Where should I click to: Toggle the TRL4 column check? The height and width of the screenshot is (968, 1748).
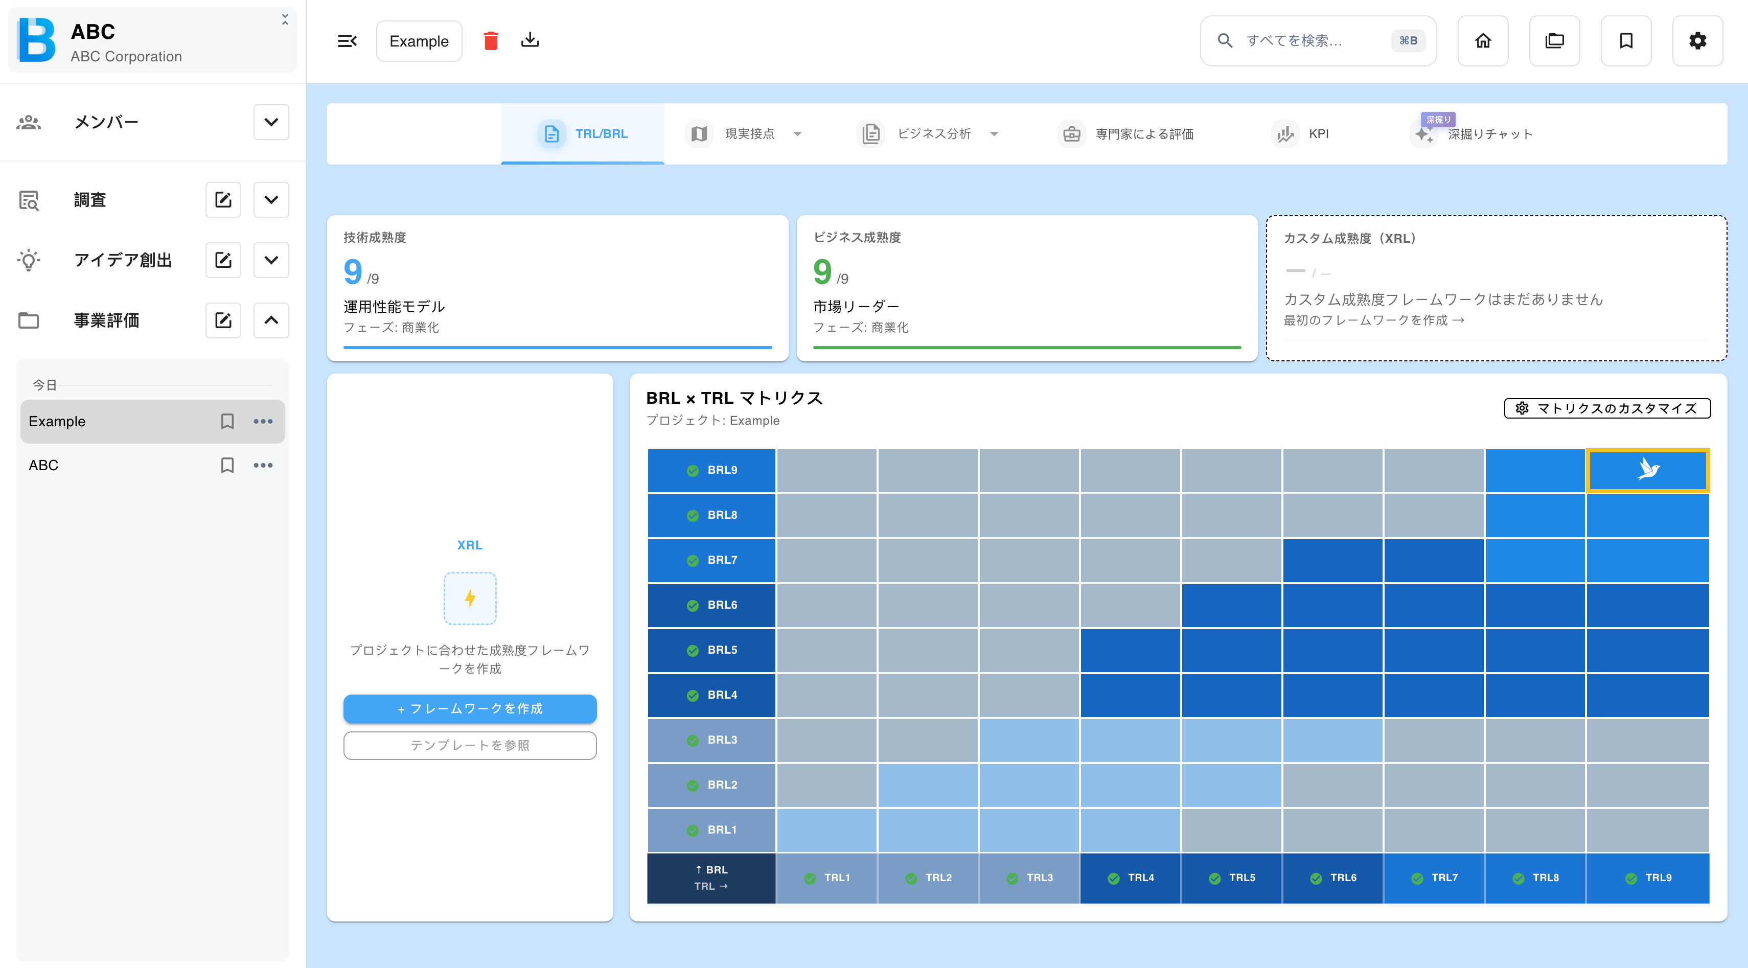pos(1114,879)
